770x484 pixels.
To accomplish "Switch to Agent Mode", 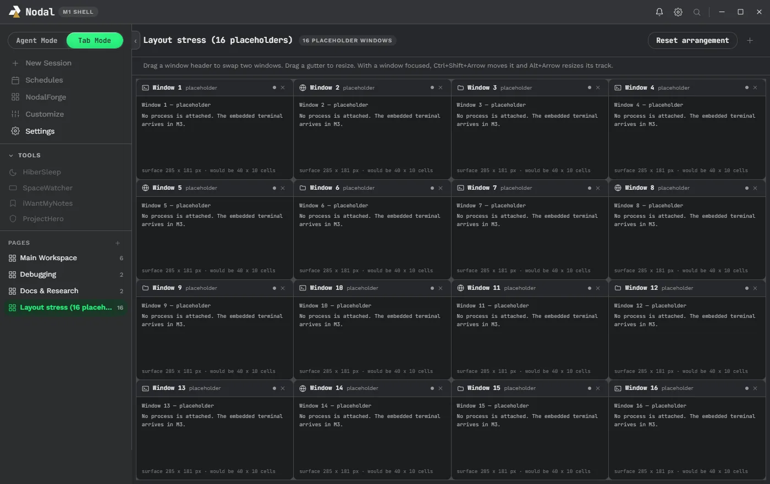I will pyautogui.click(x=37, y=40).
